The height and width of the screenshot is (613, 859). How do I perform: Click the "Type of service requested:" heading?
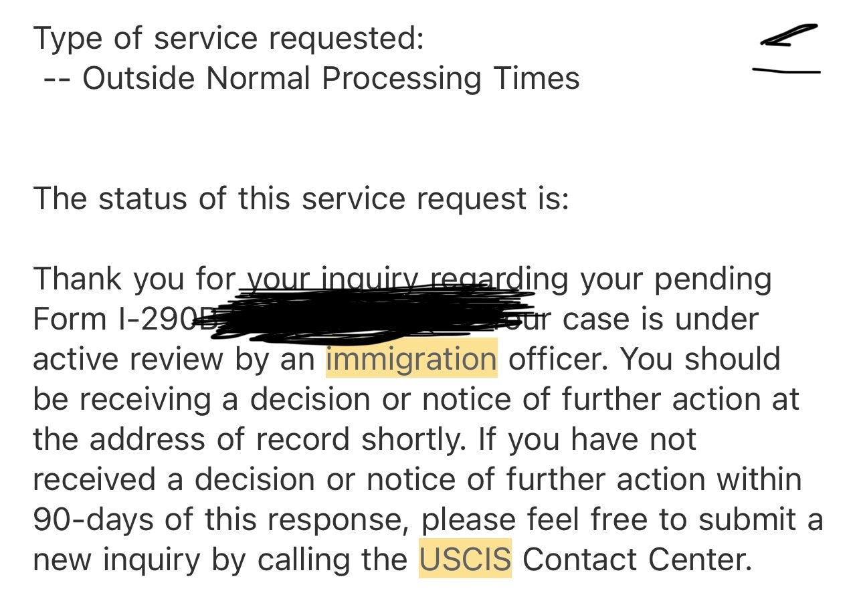pyautogui.click(x=229, y=39)
